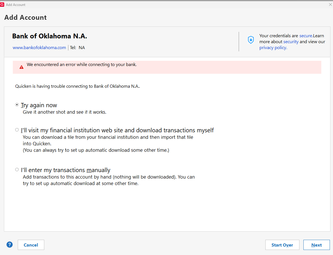Select the Try again now option
Screen dimensions: 333x255
point(17,105)
